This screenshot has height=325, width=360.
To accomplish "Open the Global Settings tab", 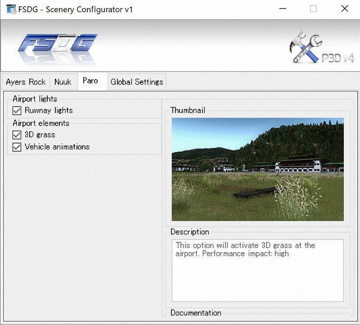I will point(137,82).
